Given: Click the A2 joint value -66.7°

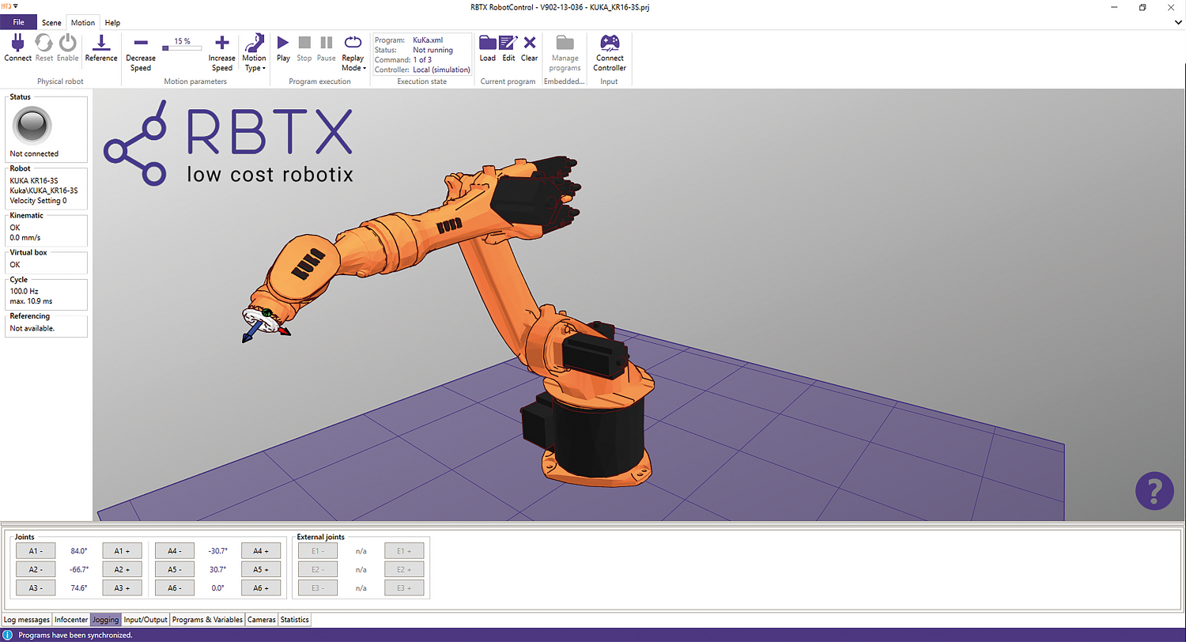Looking at the screenshot, I should pyautogui.click(x=78, y=569).
